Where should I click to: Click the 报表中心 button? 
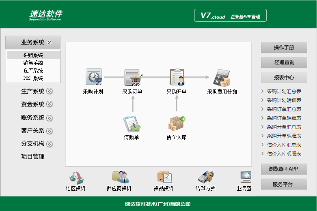pos(284,77)
